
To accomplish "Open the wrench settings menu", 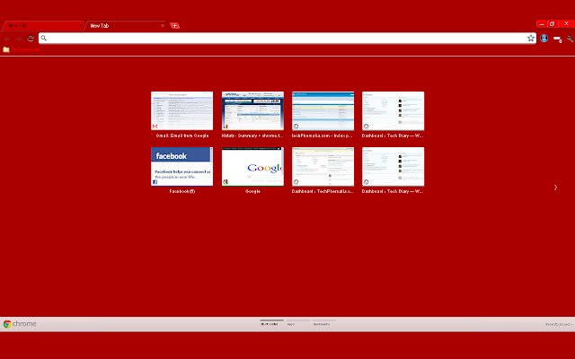I will click(571, 39).
